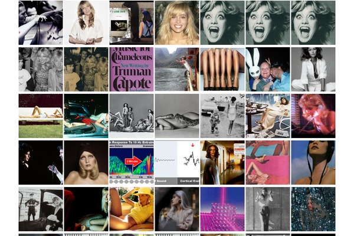354x236 pixels.
Task: Open the sepia-toned group photo
Action: [x=86, y=70]
